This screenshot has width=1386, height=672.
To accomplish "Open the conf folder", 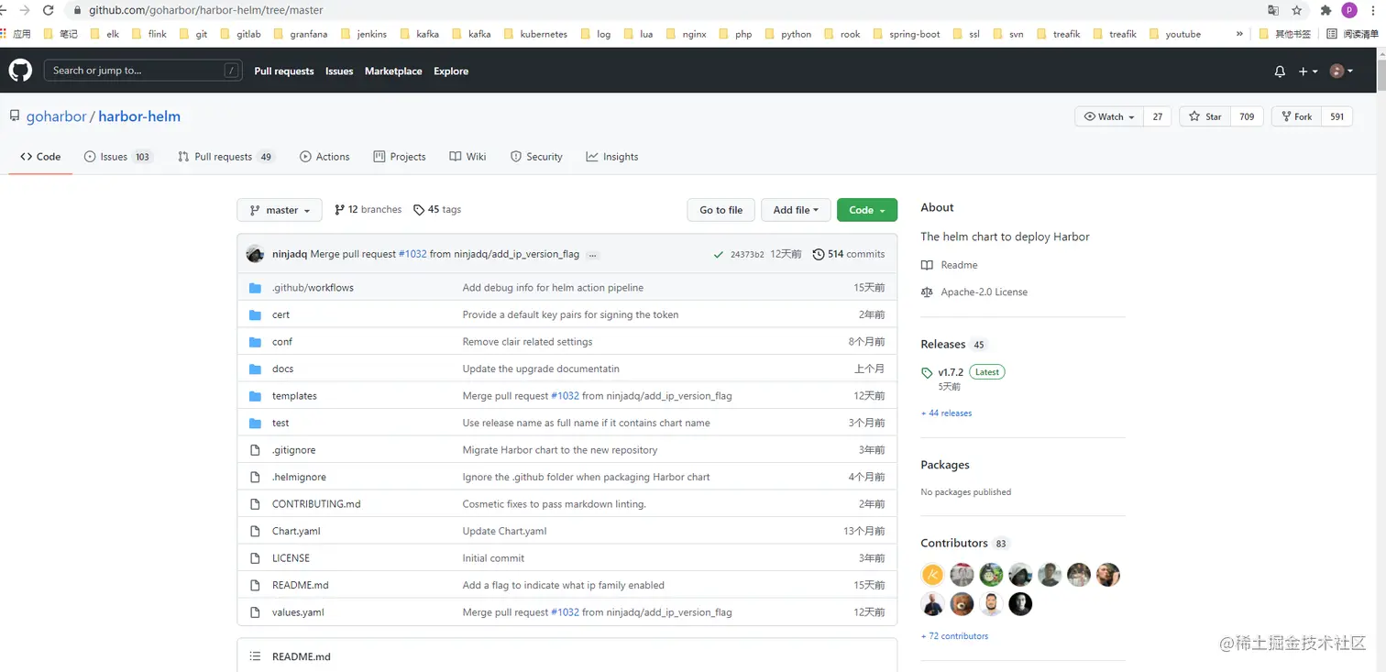I will 282,342.
